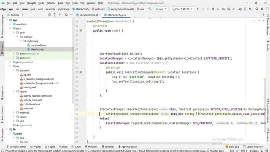Screen dimensions: 270x152
Task: Open the VCS menu
Action: (x=82, y=3)
